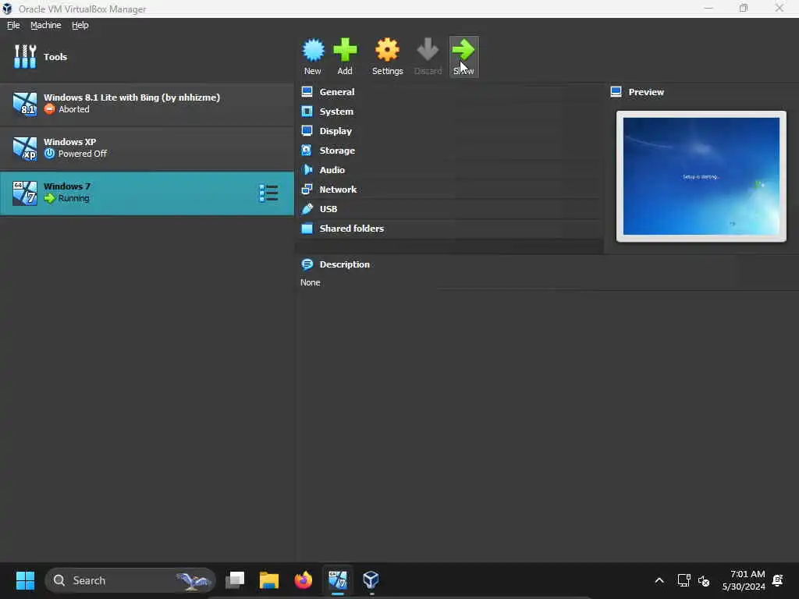The height and width of the screenshot is (599, 799).
Task: Switch to the Windows 7 VM taskbar window
Action: [x=337, y=580]
